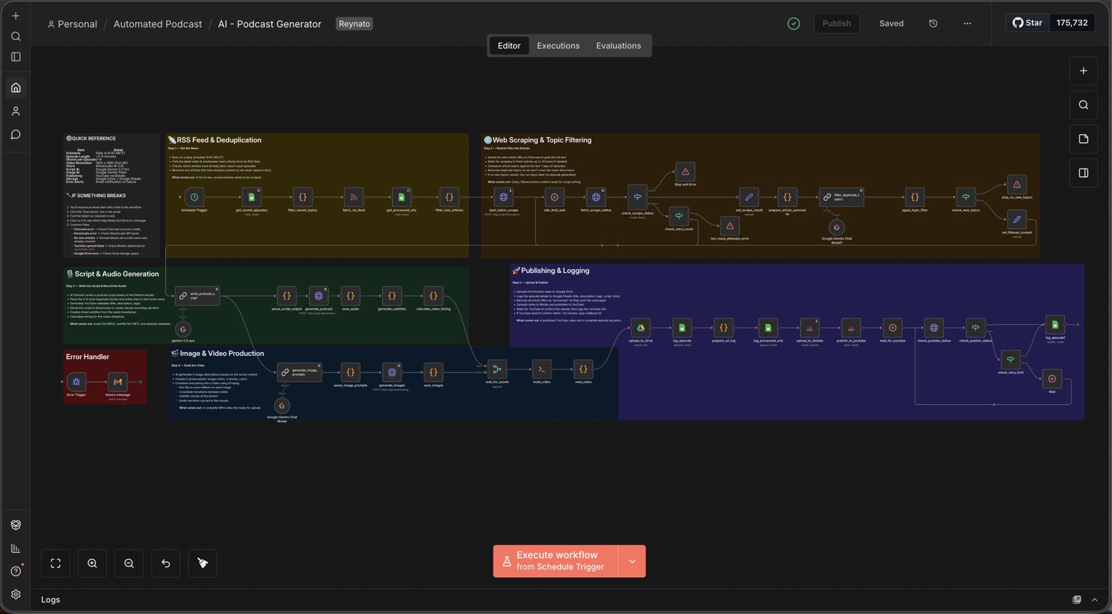This screenshot has height=614, width=1112.
Task: Select the generate_podcast HTTP node
Action: point(318,296)
